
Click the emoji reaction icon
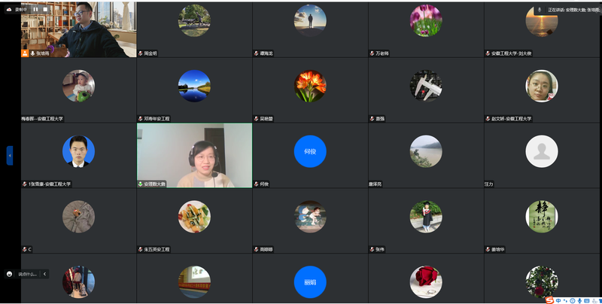click(9, 274)
